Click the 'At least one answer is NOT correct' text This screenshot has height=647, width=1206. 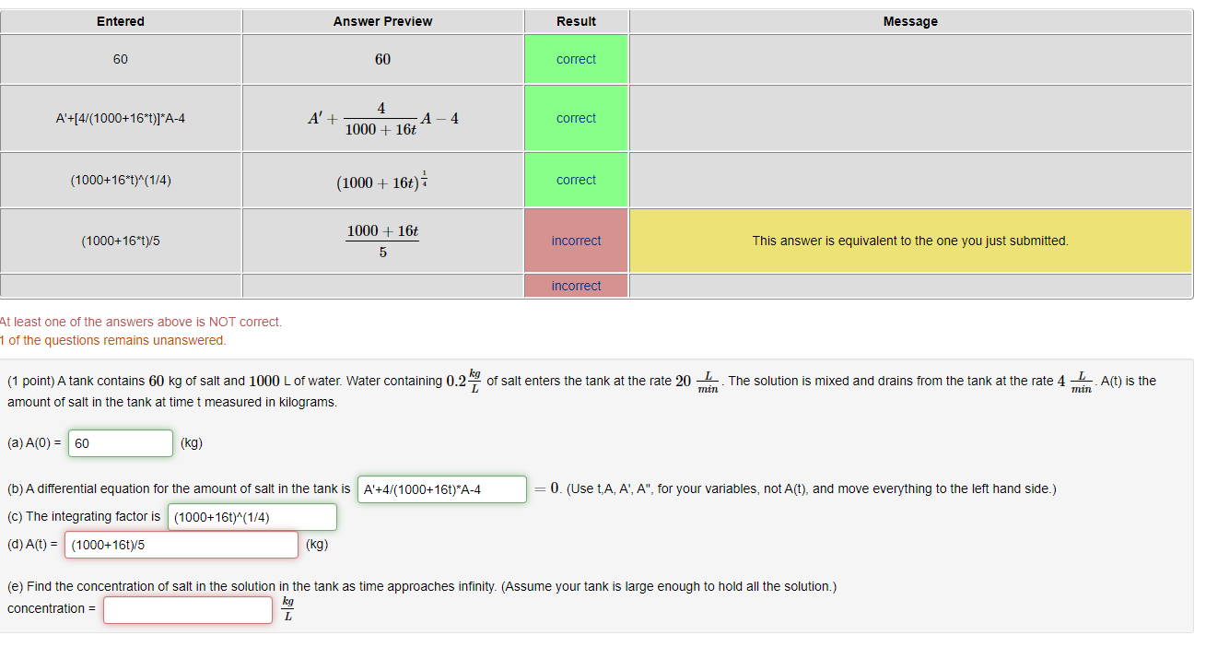(x=141, y=322)
